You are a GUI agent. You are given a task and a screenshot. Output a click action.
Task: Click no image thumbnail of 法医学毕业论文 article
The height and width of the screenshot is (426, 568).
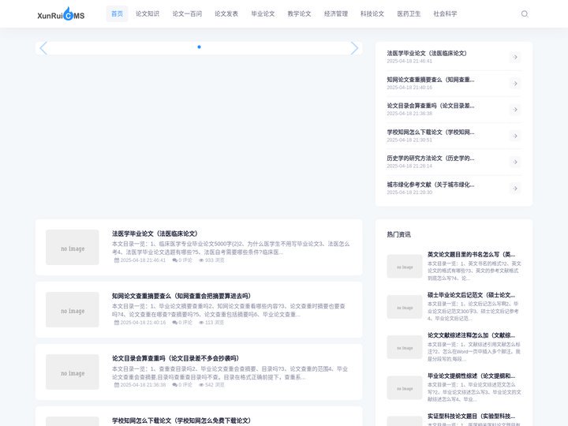[73, 247]
